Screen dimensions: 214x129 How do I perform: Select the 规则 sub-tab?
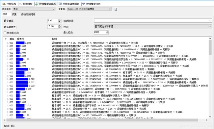pos(5,14)
